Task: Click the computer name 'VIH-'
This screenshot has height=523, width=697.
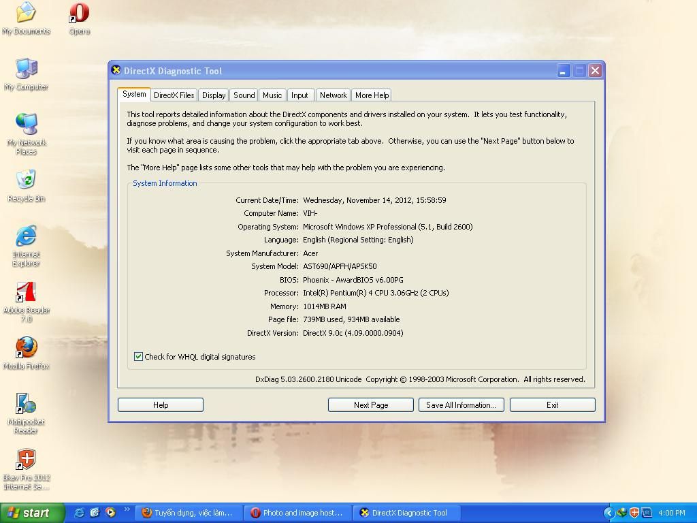Action: [x=310, y=213]
